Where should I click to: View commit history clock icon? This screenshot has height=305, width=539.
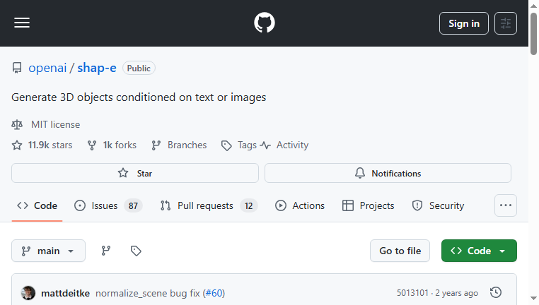pos(496,293)
